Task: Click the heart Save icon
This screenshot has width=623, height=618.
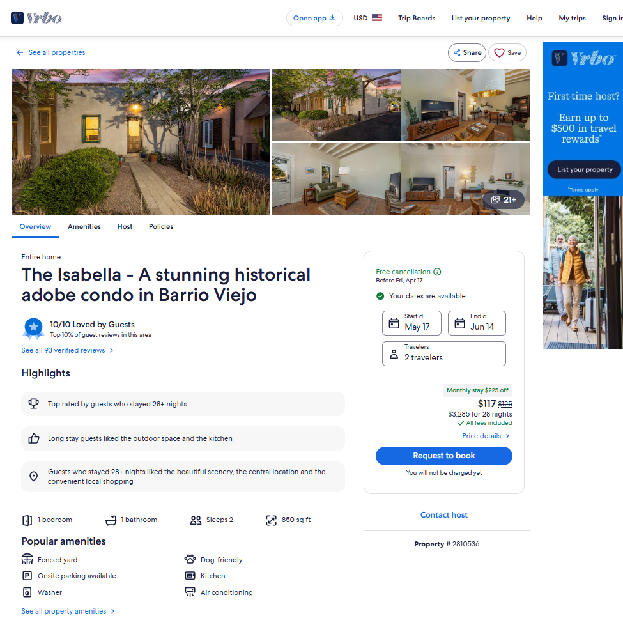Action: [500, 53]
